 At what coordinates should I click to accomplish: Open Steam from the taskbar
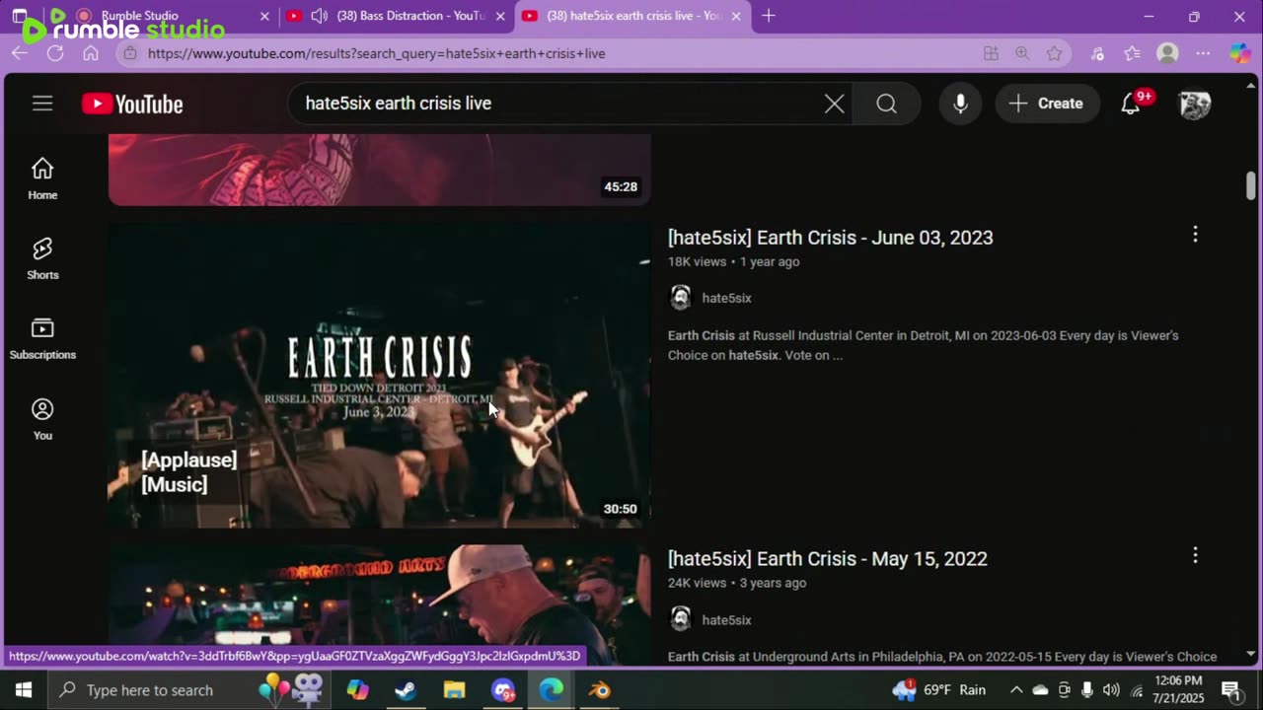[406, 690]
